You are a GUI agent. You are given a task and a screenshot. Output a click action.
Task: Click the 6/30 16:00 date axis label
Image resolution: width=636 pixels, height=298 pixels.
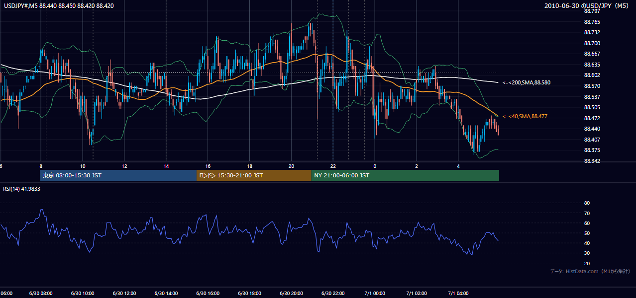tap(208, 294)
